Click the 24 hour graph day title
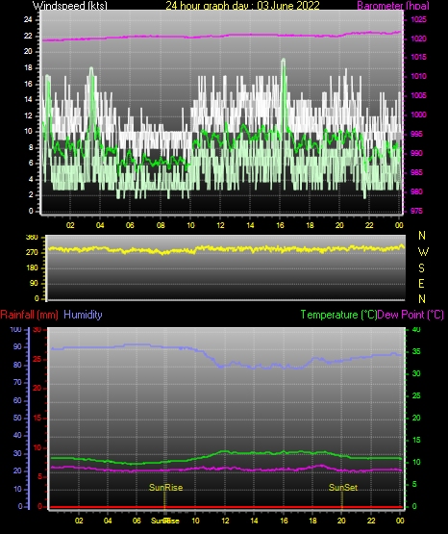Image resolution: width=448 pixels, height=534 pixels. click(x=242, y=6)
